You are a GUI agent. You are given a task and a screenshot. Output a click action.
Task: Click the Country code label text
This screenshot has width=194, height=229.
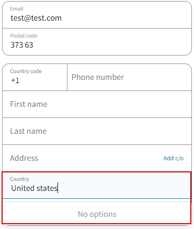pos(26,71)
